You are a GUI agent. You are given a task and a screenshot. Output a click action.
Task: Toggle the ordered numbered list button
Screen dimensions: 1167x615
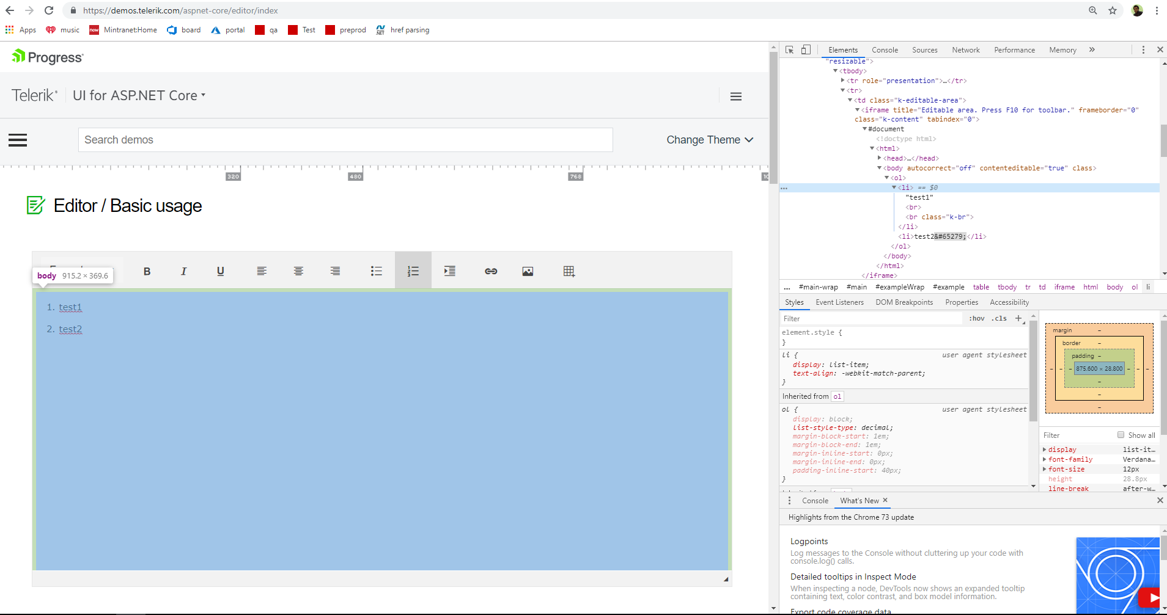click(x=413, y=271)
